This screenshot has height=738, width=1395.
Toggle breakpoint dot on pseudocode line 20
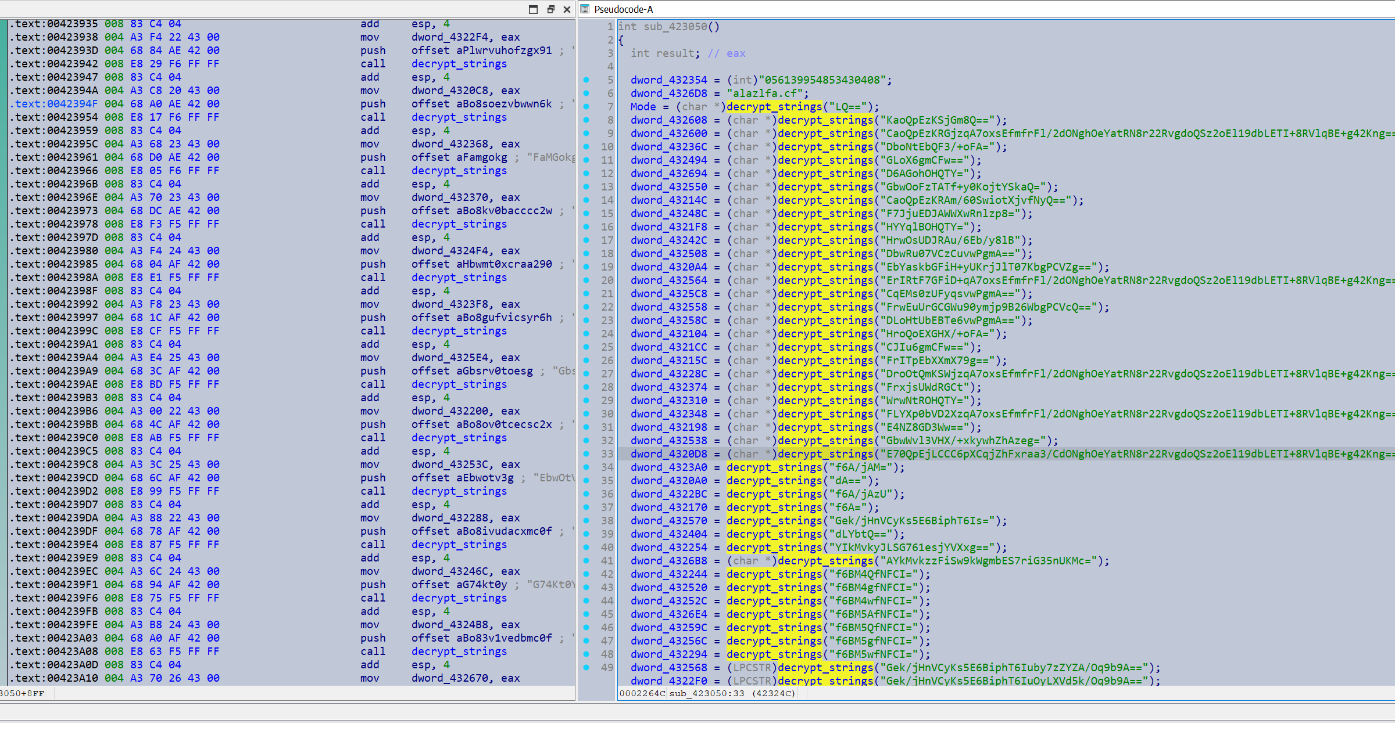click(x=586, y=280)
